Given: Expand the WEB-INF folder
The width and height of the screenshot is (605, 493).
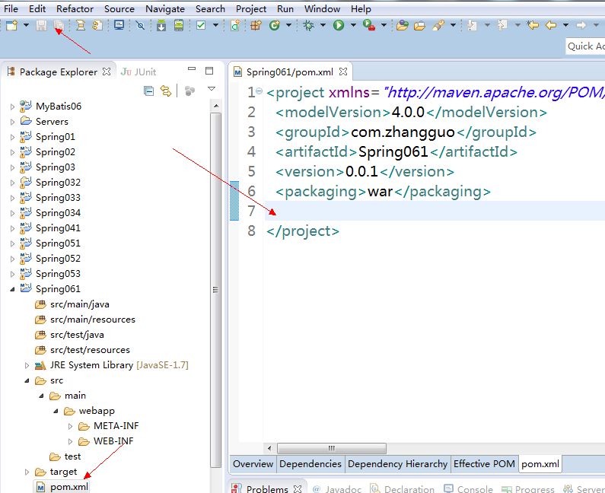Looking at the screenshot, I should 70,441.
